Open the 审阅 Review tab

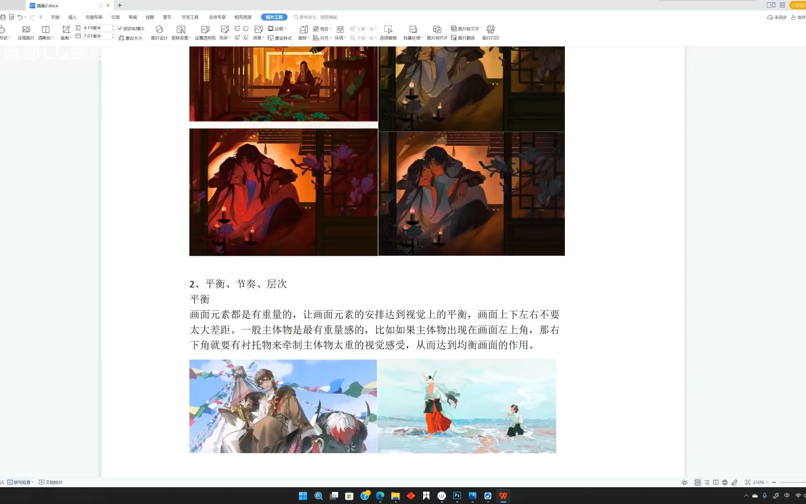pos(132,17)
